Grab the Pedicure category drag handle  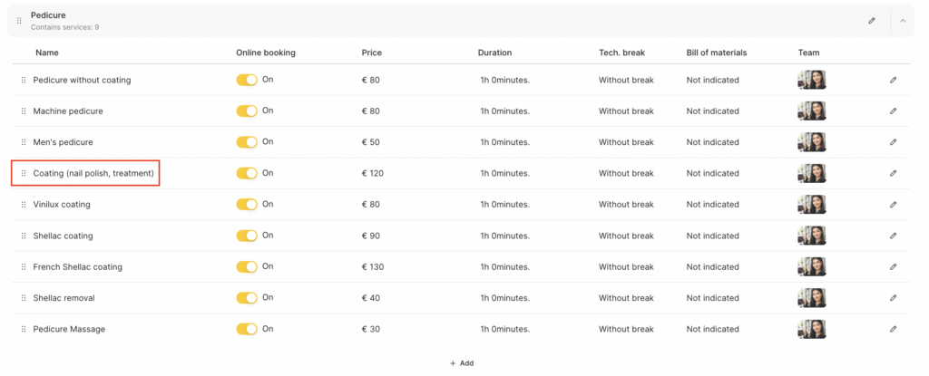pos(20,20)
